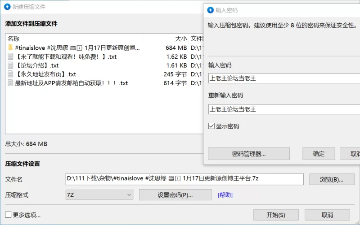360x225 pixels.
Task: Click the 1.61 KB size cell
Action: (x=176, y=65)
